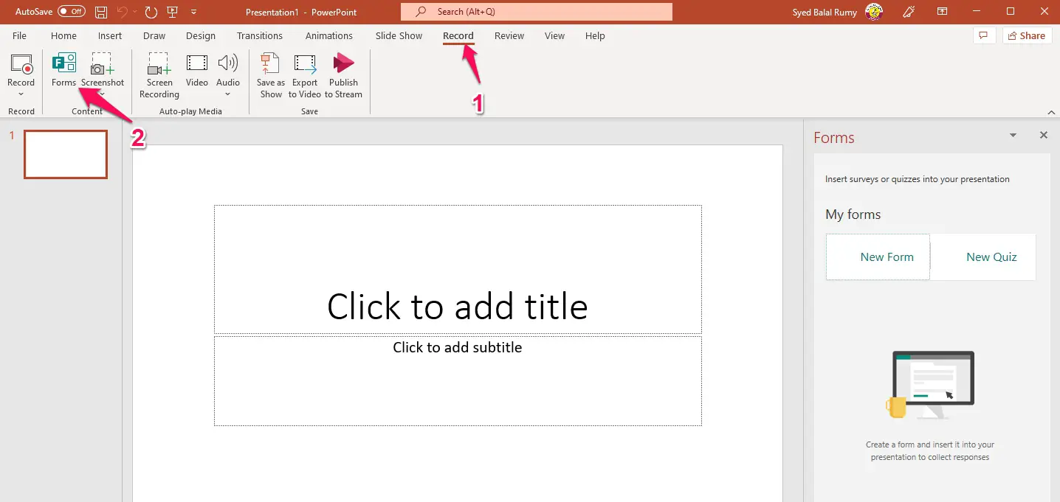Click the Save floppy disk icon
This screenshot has width=1060, height=502.
[x=102, y=12]
